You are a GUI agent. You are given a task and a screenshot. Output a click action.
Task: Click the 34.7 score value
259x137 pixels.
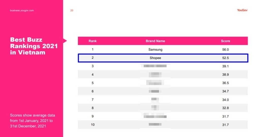(225, 91)
